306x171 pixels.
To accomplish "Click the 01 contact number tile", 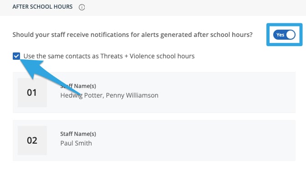I will tap(32, 93).
